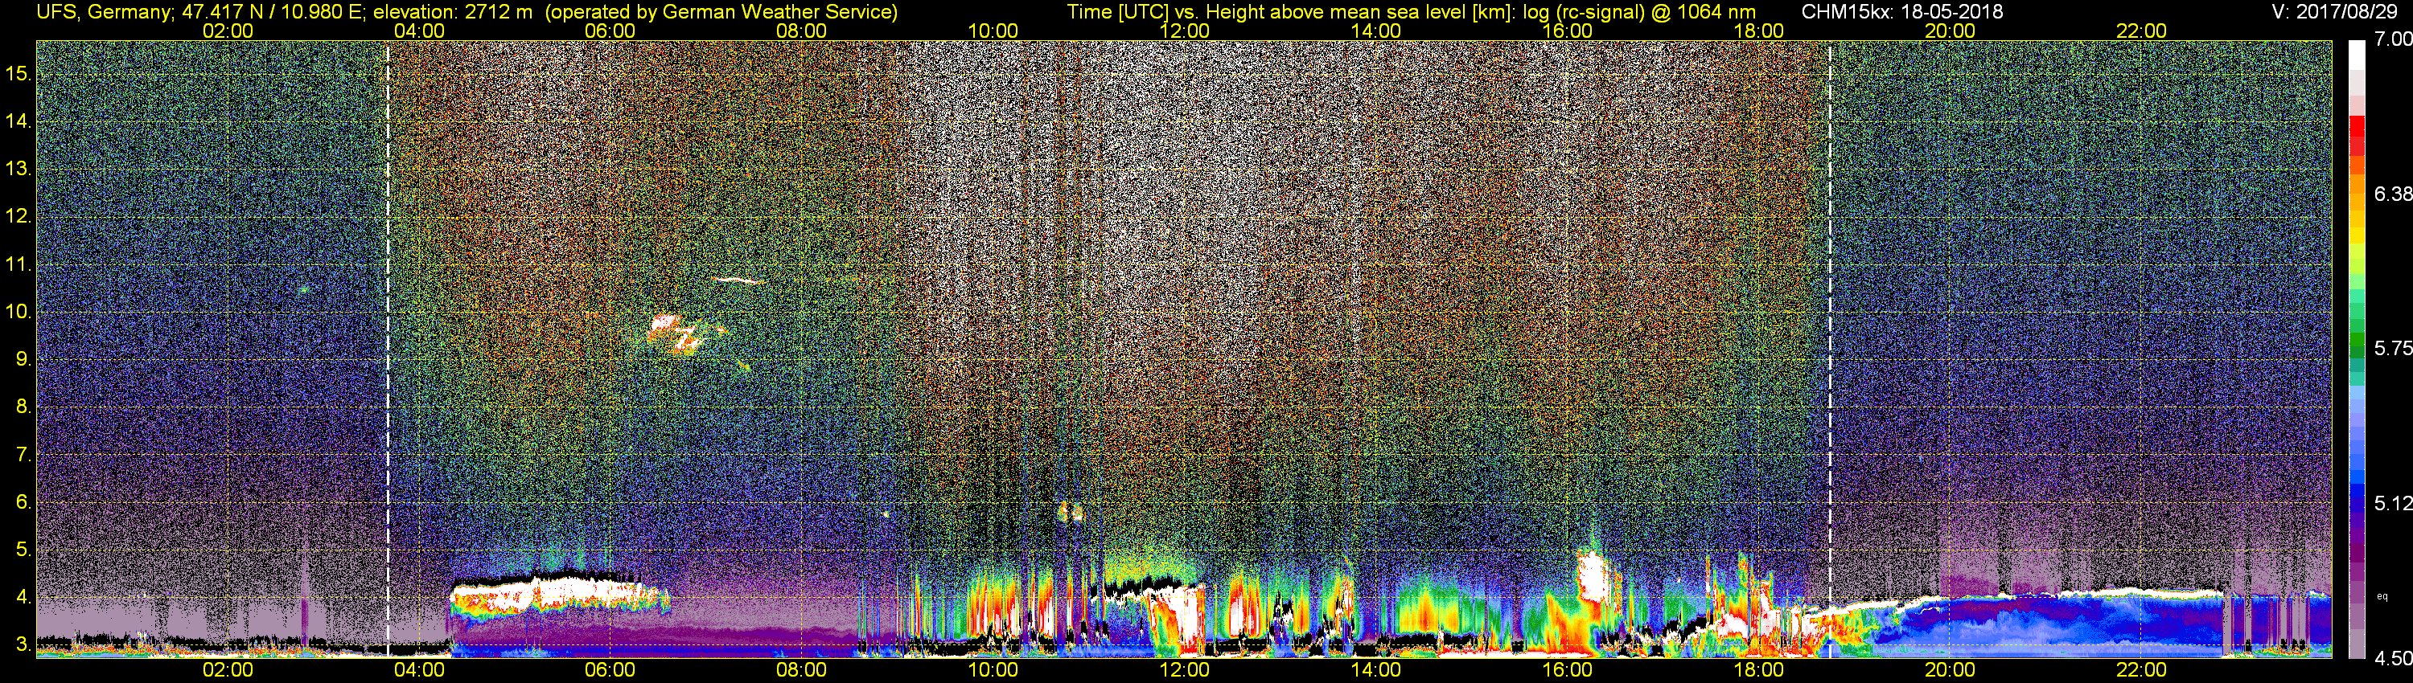The height and width of the screenshot is (683, 2413).
Task: Click the '08:00' label on the upper time axis
Action: (x=802, y=31)
